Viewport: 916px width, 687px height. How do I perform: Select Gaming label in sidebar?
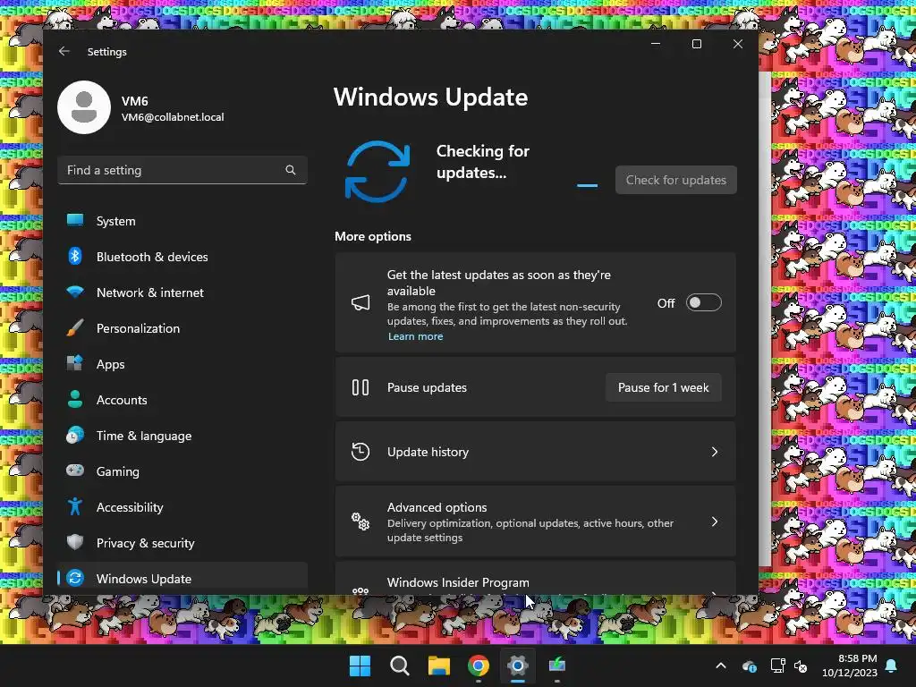point(117,471)
